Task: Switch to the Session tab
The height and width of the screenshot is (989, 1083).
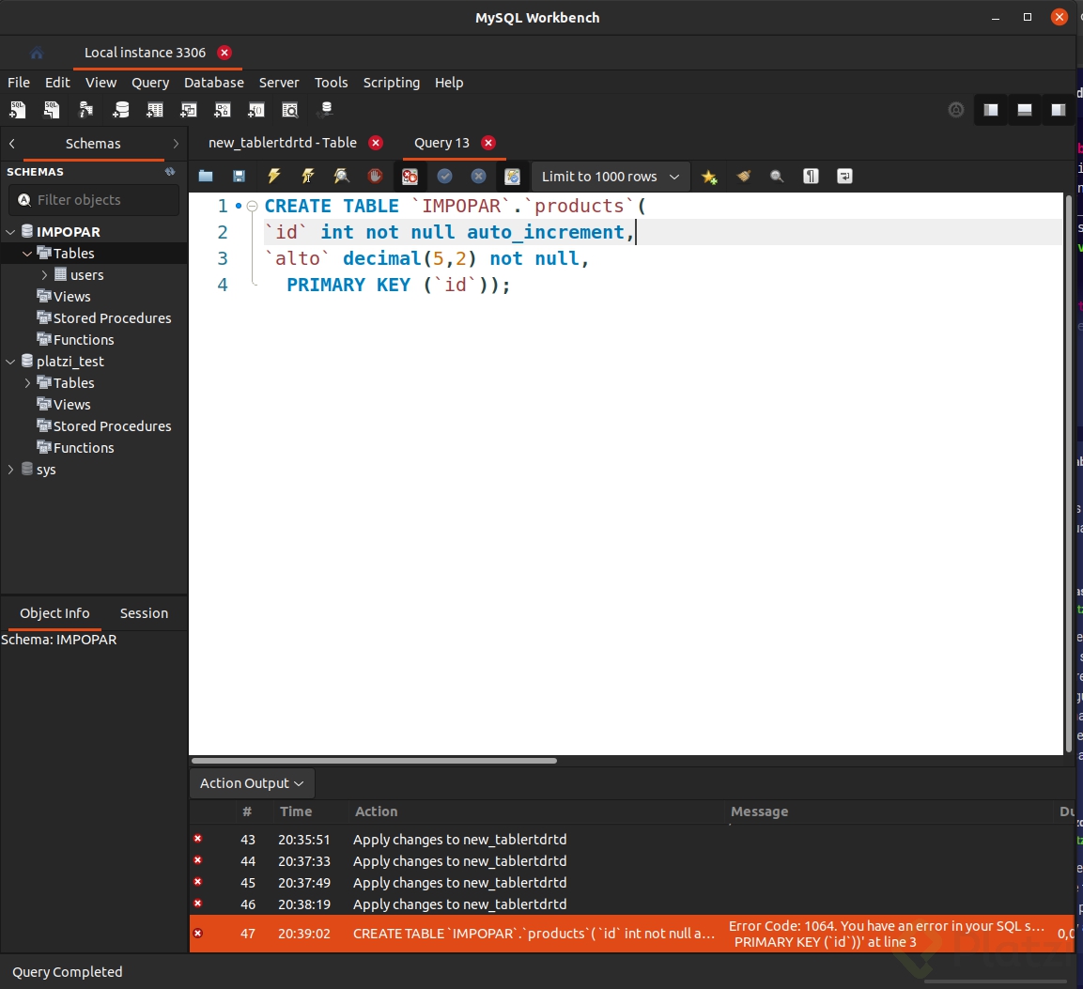Action: 144,613
